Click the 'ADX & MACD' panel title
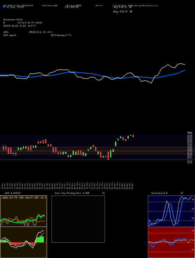Image resolution: width=195 pixels, height=258 pixels. (x=12, y=193)
